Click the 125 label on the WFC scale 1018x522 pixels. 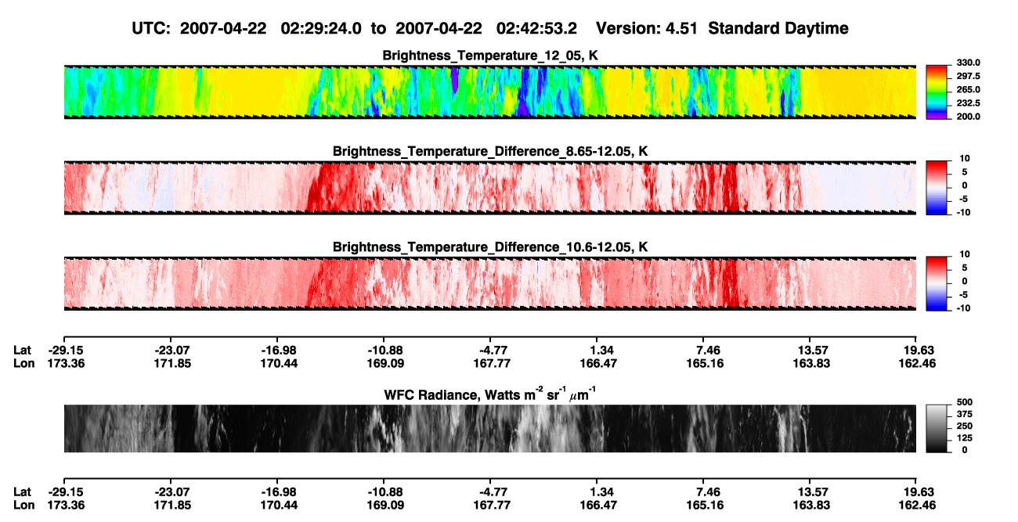(965, 437)
